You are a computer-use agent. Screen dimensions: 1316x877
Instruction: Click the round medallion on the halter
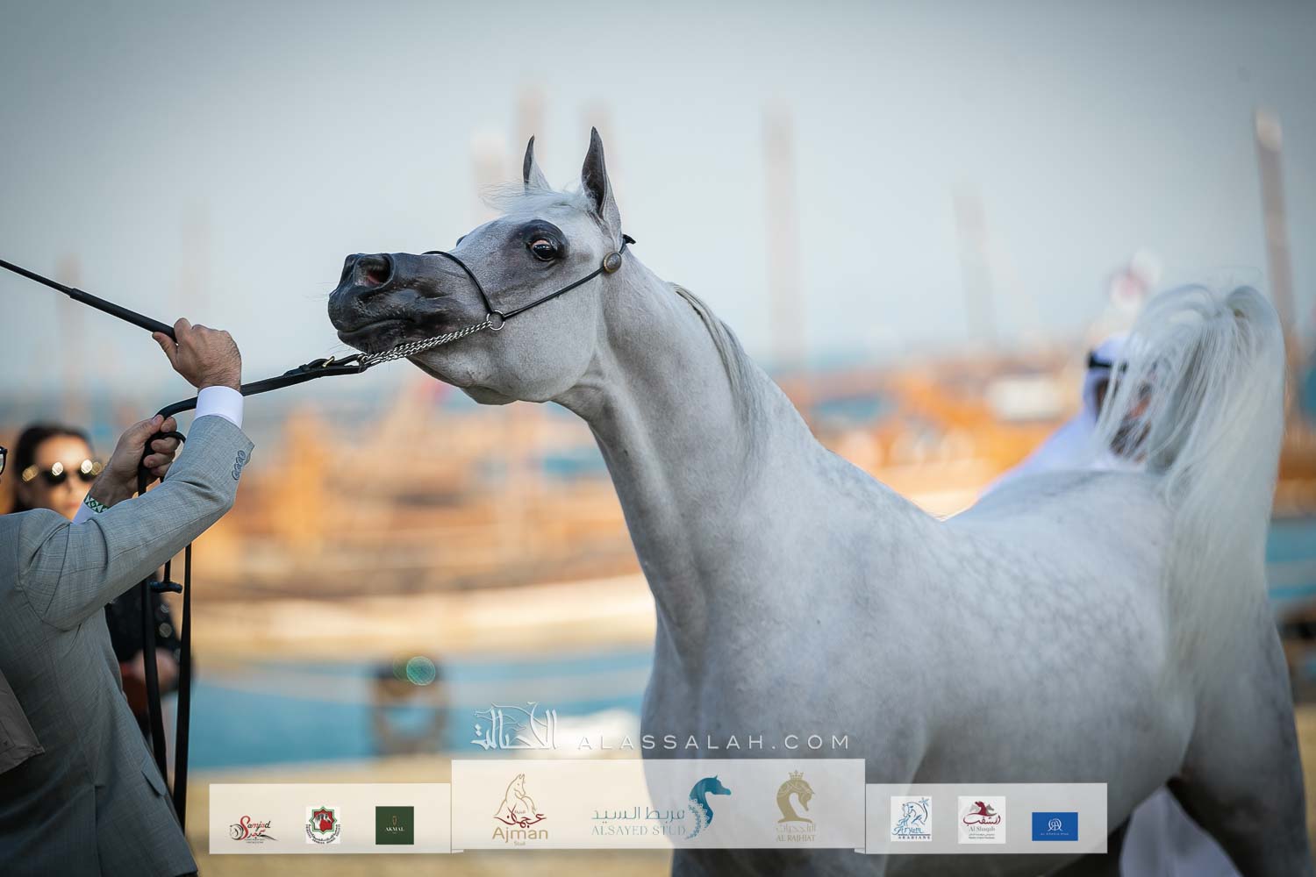pyautogui.click(x=612, y=260)
